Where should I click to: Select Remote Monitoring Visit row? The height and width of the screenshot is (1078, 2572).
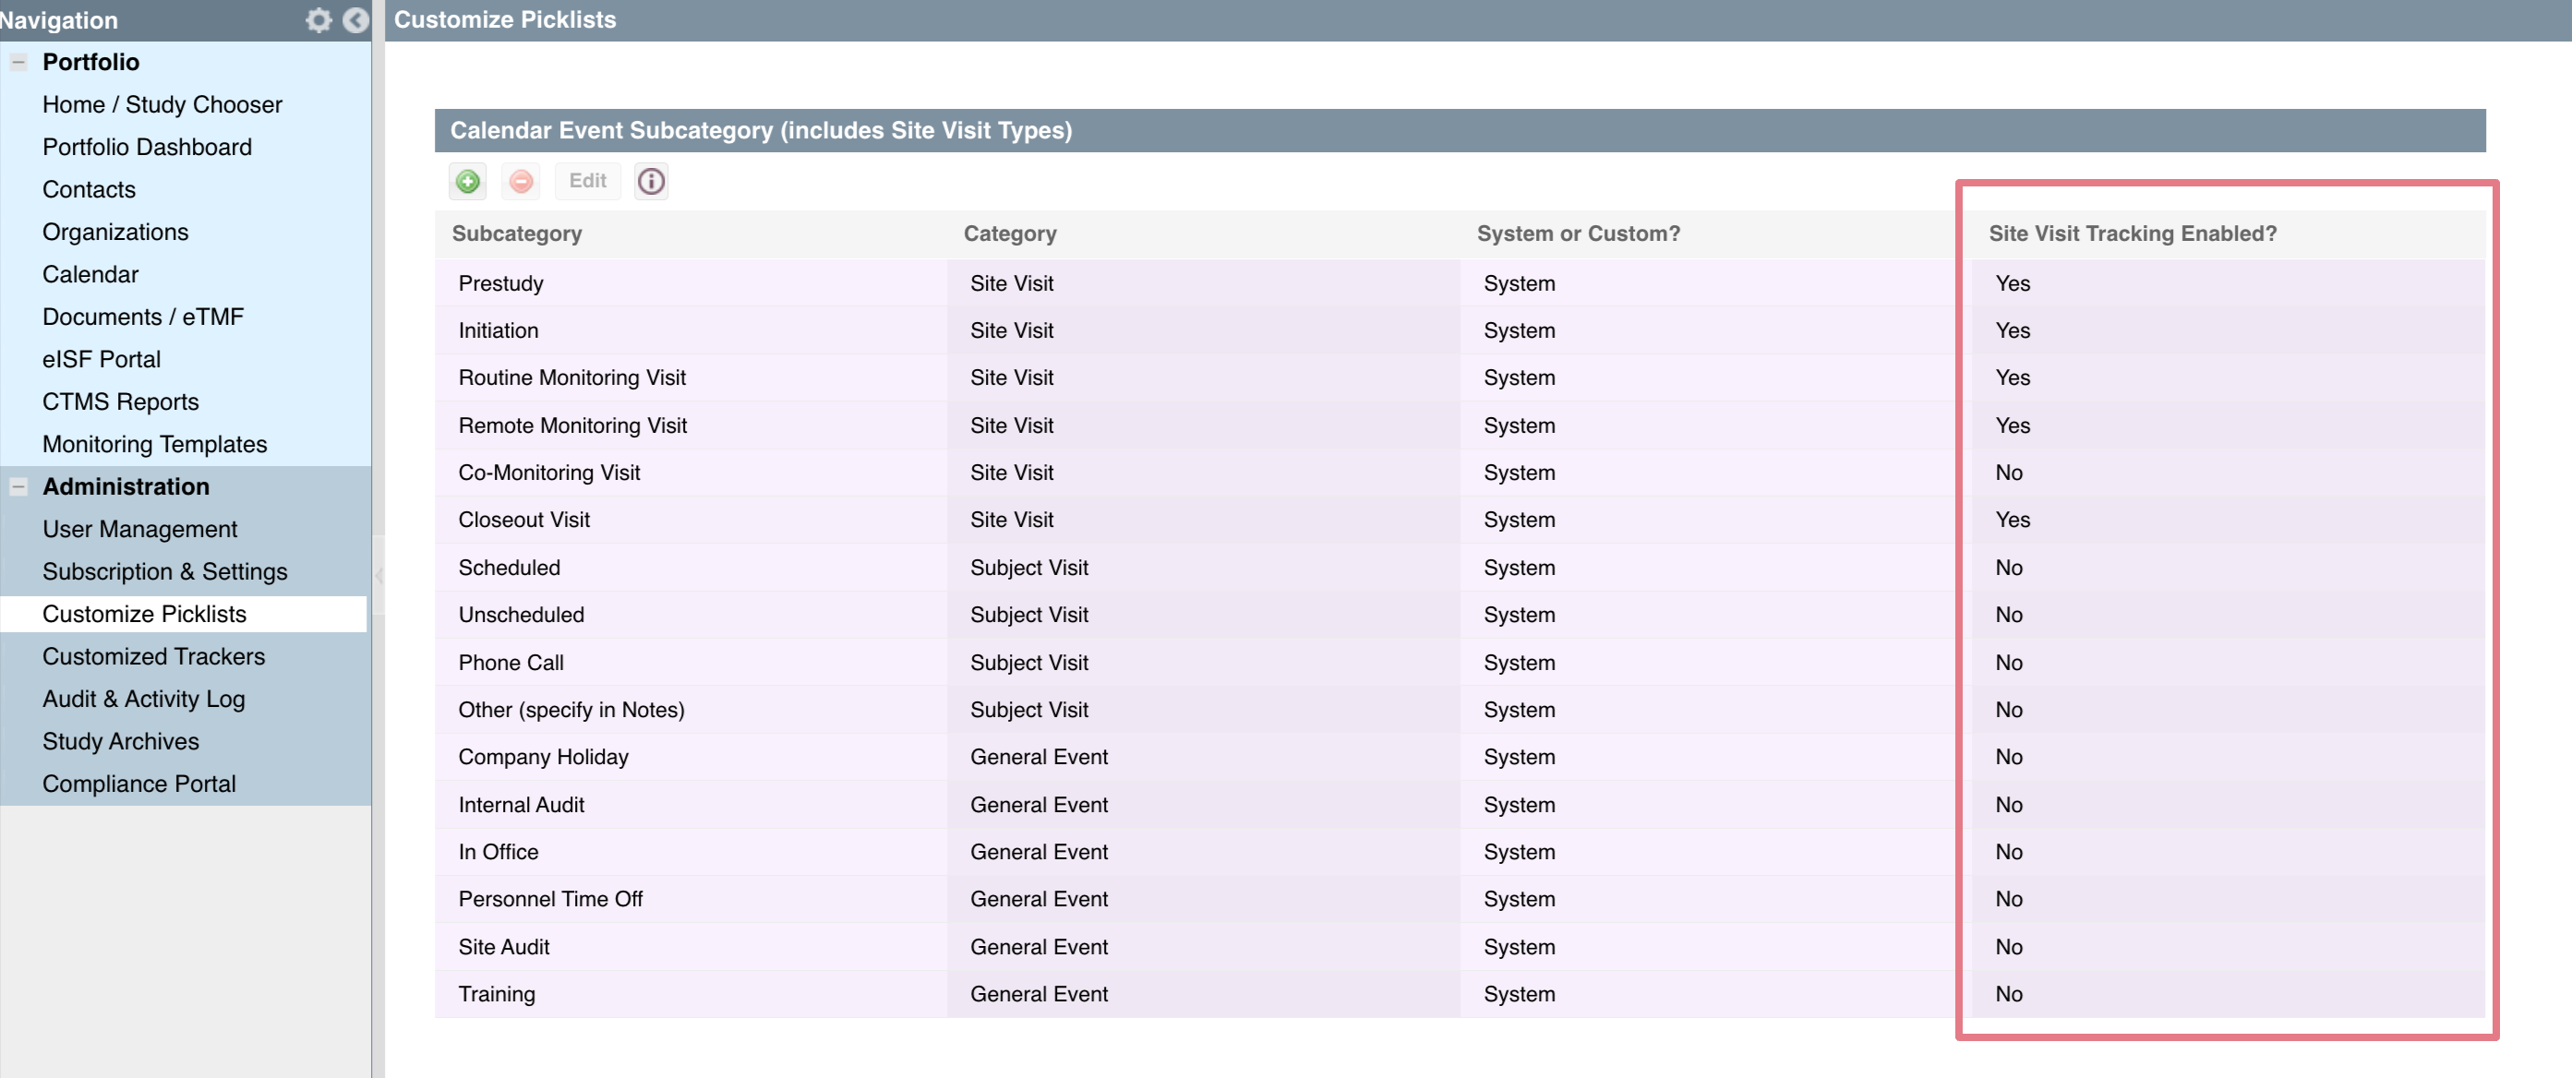1460,425
